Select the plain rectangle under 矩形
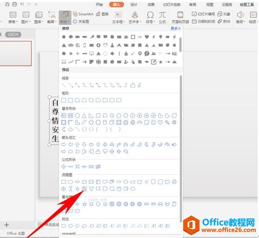This screenshot has width=259, height=238. [64, 100]
